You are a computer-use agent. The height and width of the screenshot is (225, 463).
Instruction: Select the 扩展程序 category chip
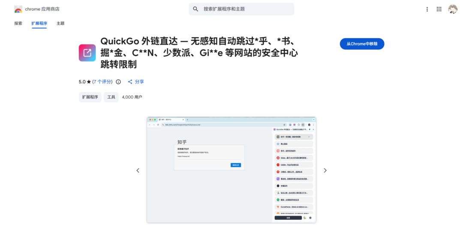tap(90, 97)
